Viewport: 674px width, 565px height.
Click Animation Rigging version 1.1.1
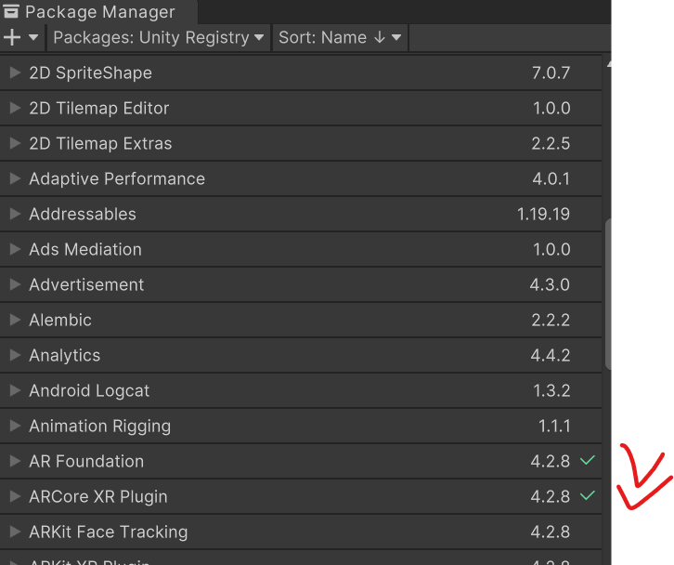(x=554, y=426)
